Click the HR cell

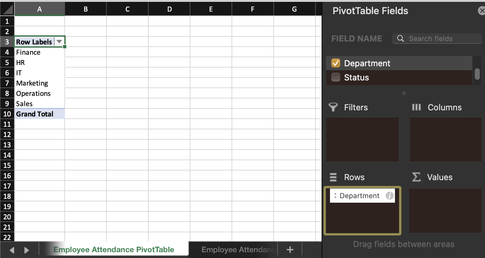point(40,62)
